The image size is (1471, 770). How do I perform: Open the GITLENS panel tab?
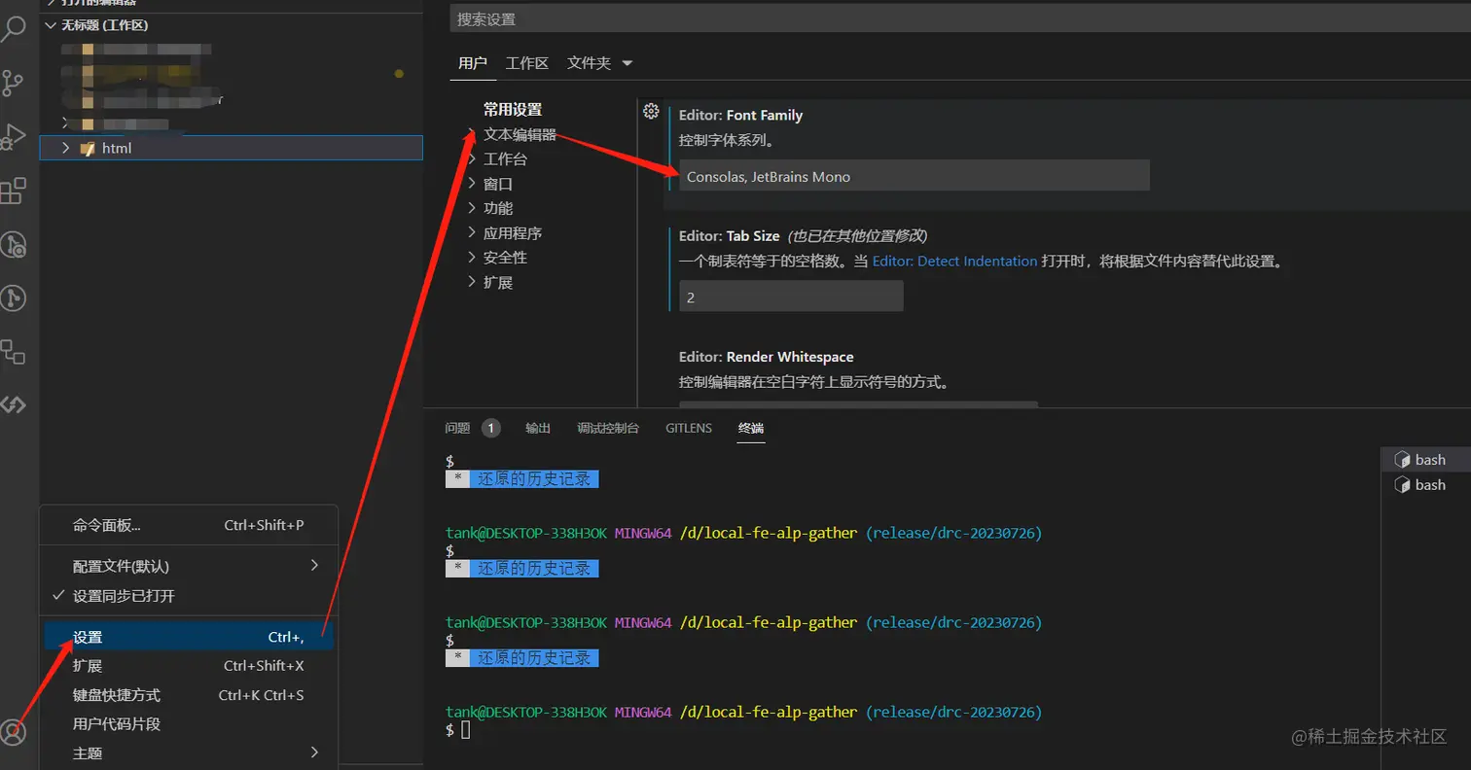(689, 428)
